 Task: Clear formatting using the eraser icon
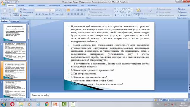coord(64,10)
